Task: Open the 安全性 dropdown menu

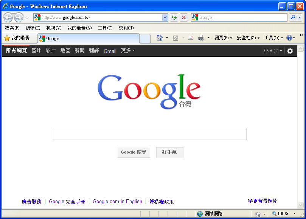Action: click(248, 38)
